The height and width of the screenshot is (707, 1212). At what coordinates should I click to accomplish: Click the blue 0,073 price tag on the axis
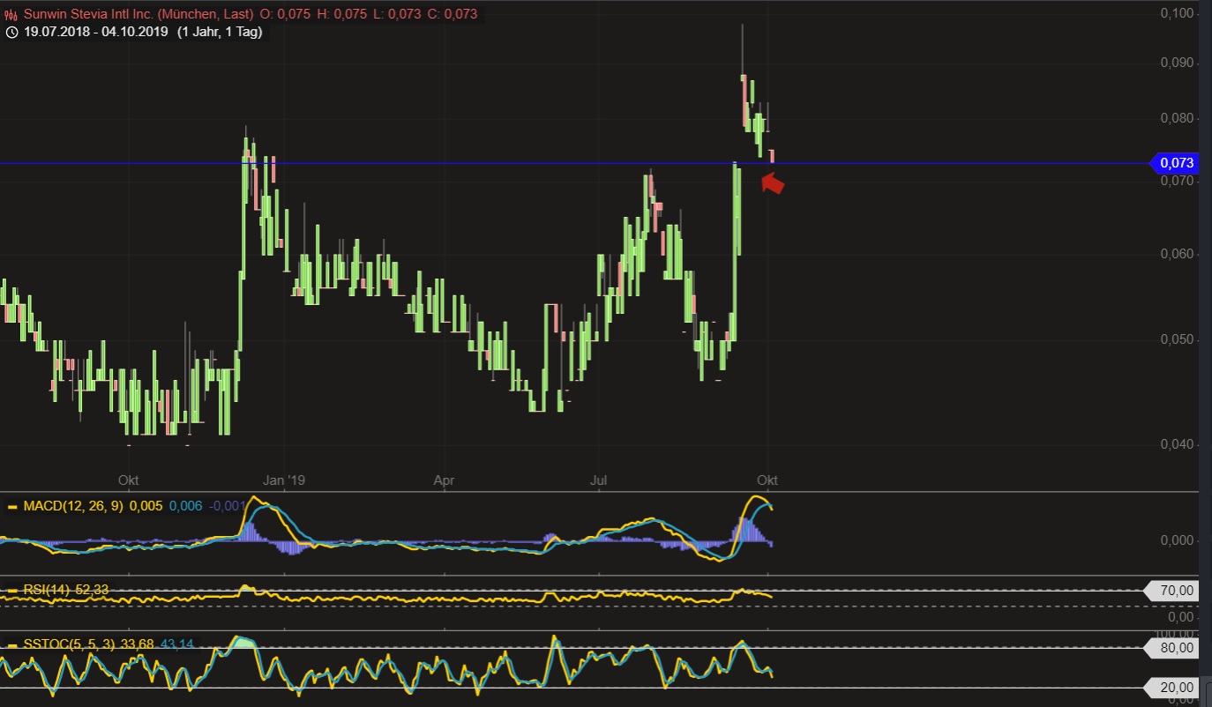(x=1175, y=163)
